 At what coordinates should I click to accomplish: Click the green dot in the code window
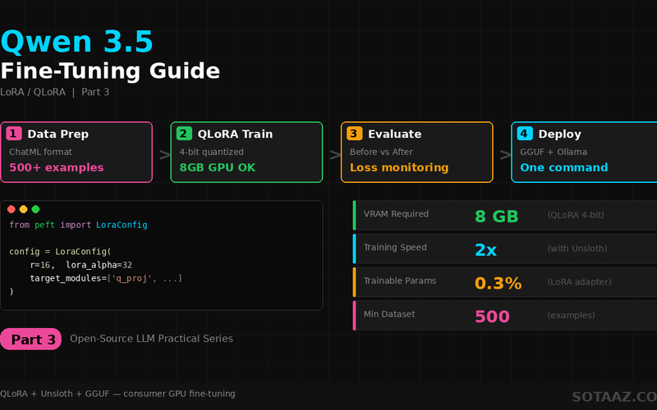[x=35, y=209]
